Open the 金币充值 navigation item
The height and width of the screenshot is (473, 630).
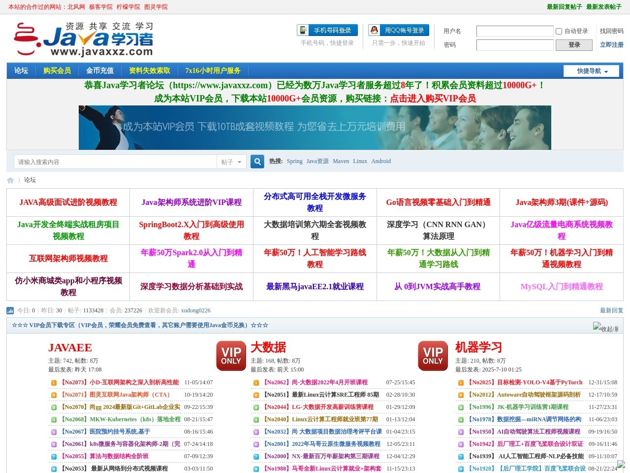tap(100, 70)
